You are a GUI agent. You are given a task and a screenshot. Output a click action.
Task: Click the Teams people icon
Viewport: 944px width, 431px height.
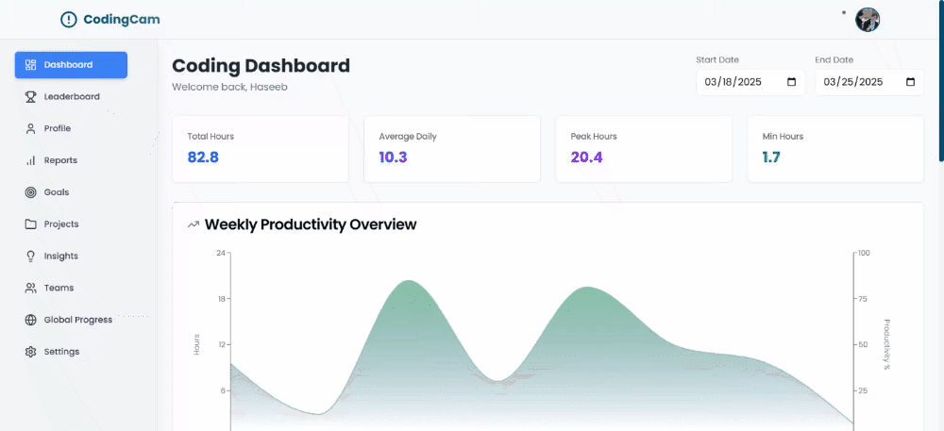31,288
